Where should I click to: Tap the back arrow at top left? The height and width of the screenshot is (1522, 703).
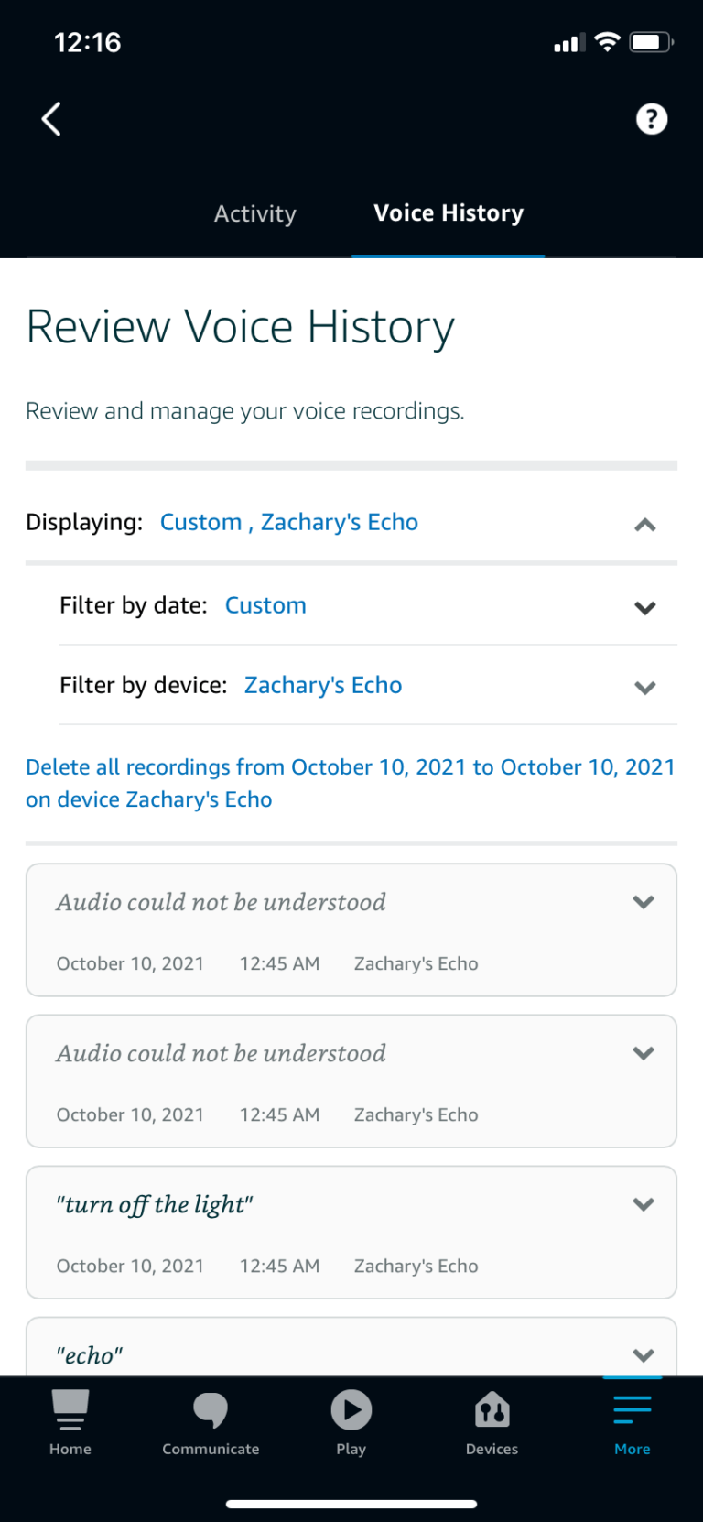point(50,118)
